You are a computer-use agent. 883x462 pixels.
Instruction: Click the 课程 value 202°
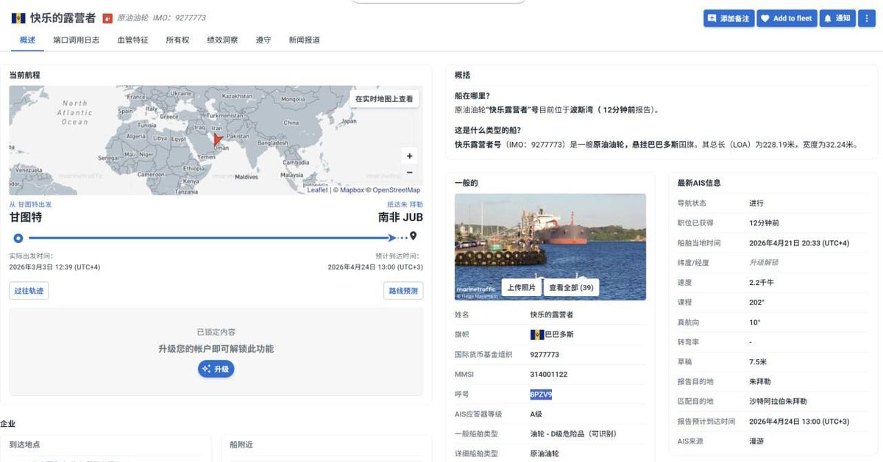pos(757,302)
